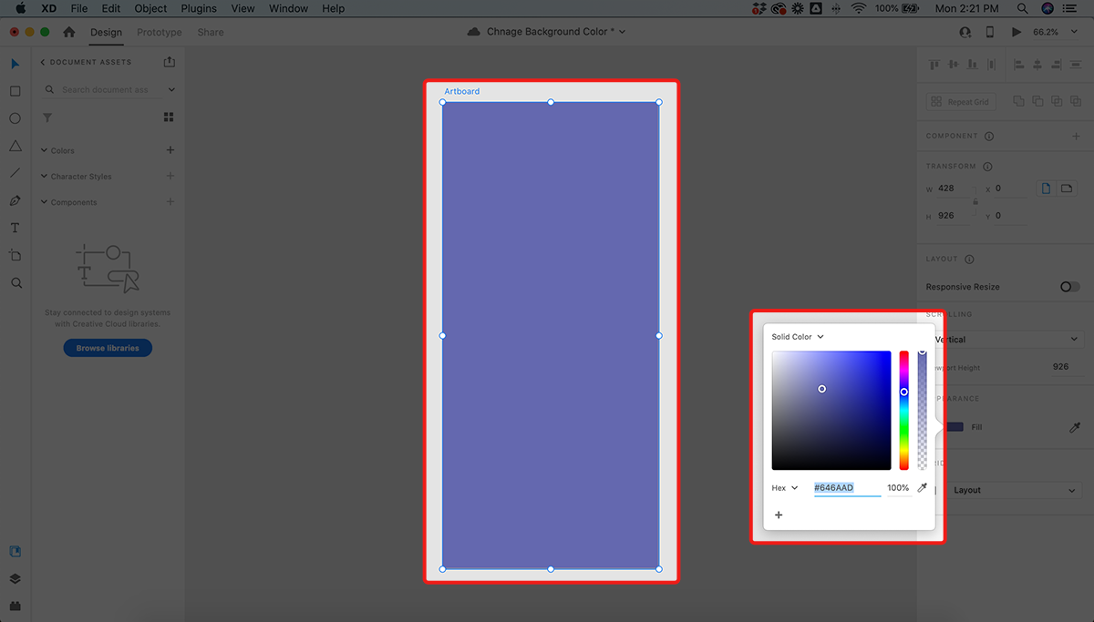1094x622 pixels.
Task: Switch to the Prototype tab
Action: [x=159, y=32]
